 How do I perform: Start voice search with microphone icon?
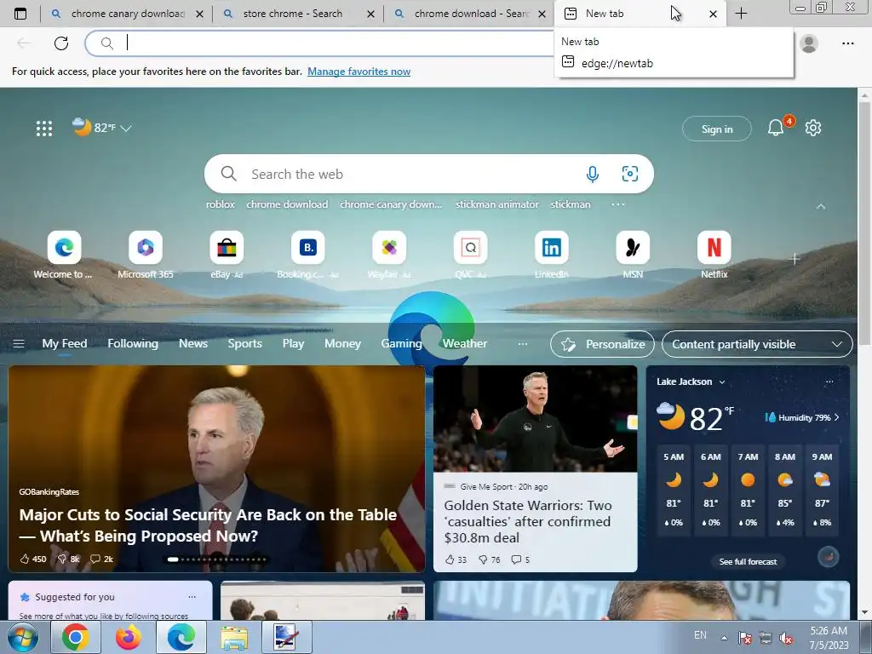coord(593,174)
